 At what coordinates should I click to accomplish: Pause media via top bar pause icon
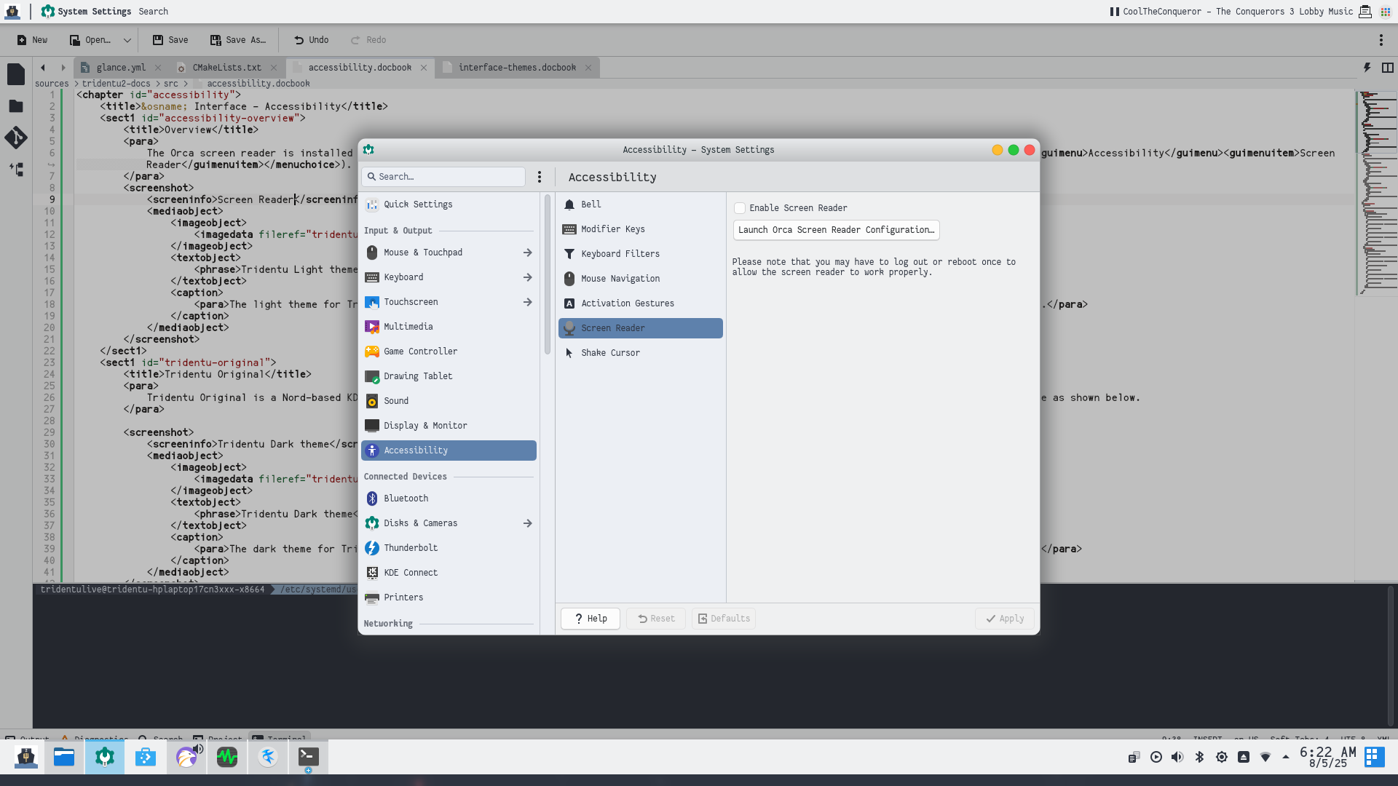(1114, 12)
